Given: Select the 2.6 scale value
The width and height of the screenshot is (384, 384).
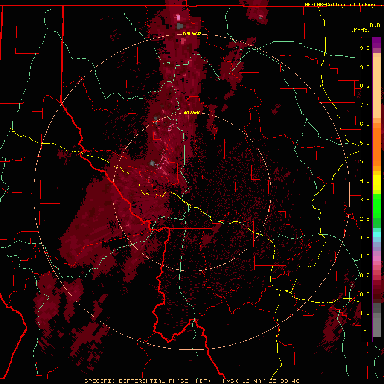Looking at the screenshot, I should (365, 219).
